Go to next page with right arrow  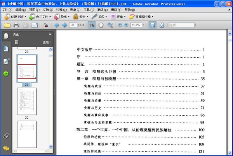64,25
